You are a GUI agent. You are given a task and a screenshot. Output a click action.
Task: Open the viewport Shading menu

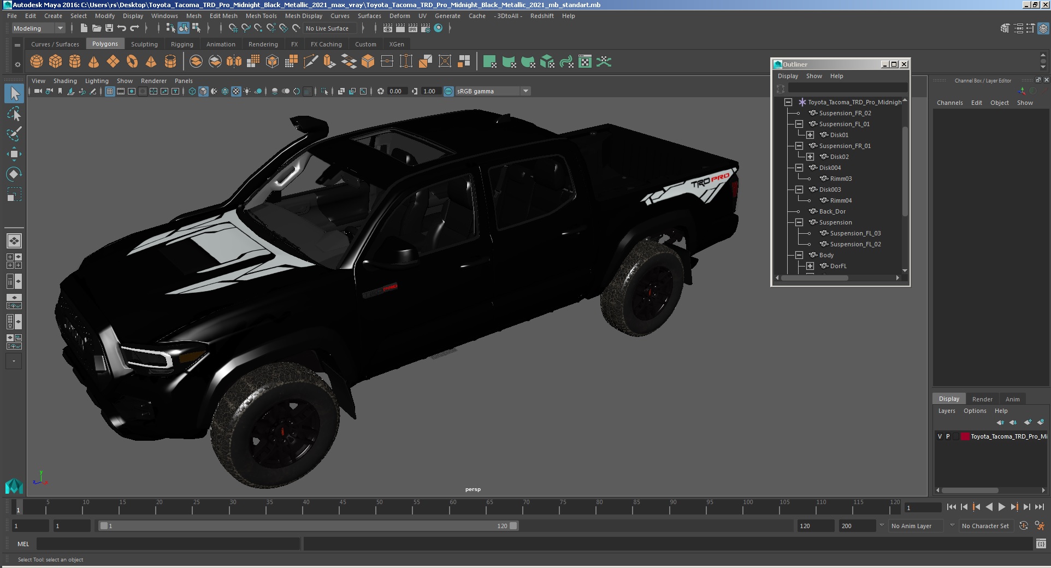65,81
